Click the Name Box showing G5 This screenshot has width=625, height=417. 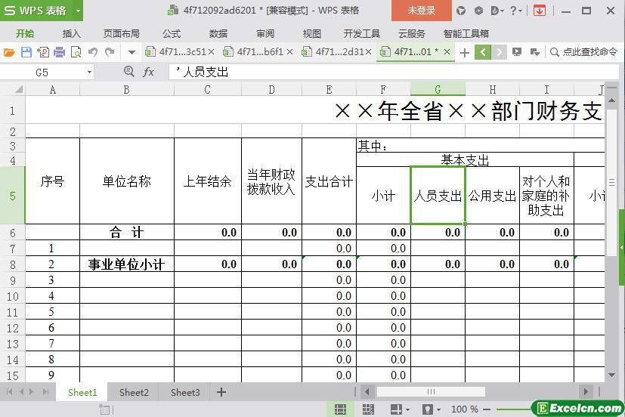click(x=42, y=73)
